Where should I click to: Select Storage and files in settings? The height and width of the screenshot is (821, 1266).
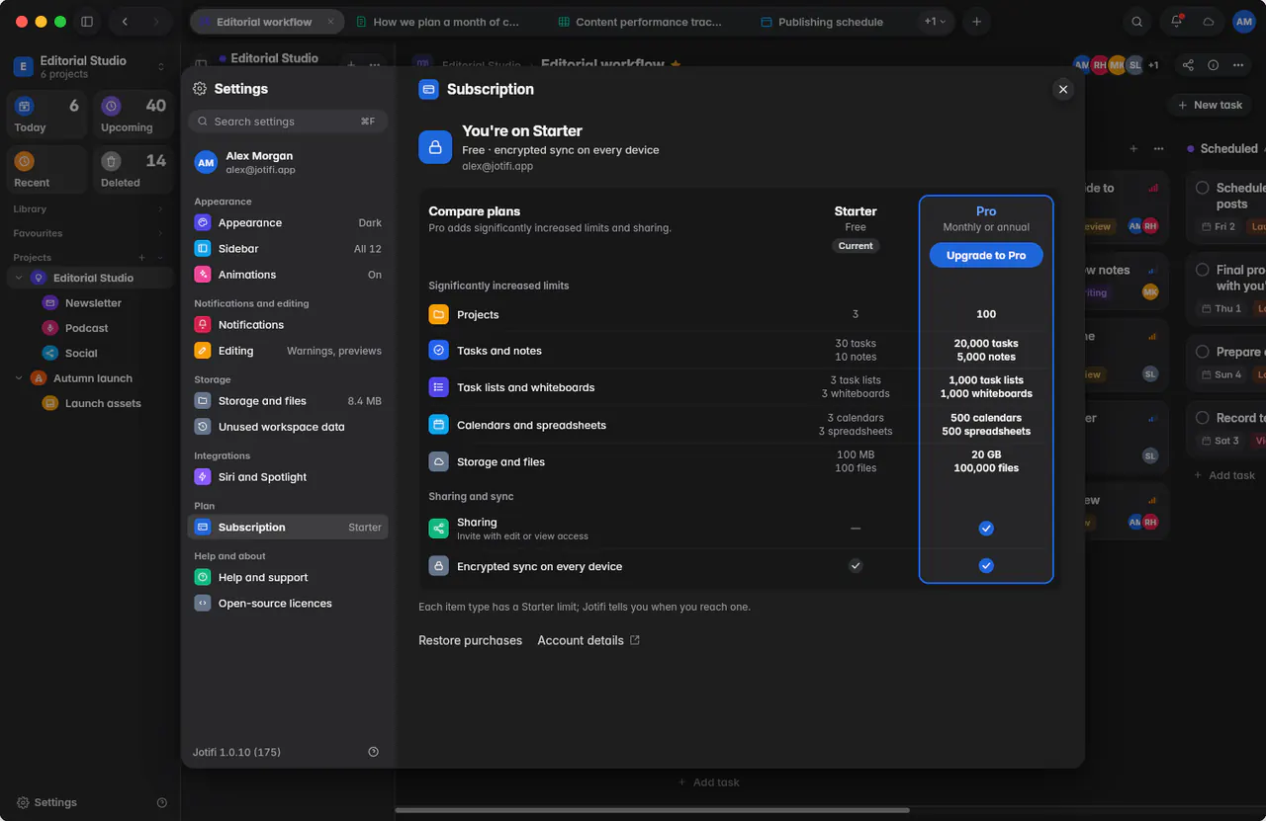(x=288, y=401)
